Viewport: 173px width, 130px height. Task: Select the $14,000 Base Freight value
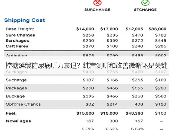(85, 29)
